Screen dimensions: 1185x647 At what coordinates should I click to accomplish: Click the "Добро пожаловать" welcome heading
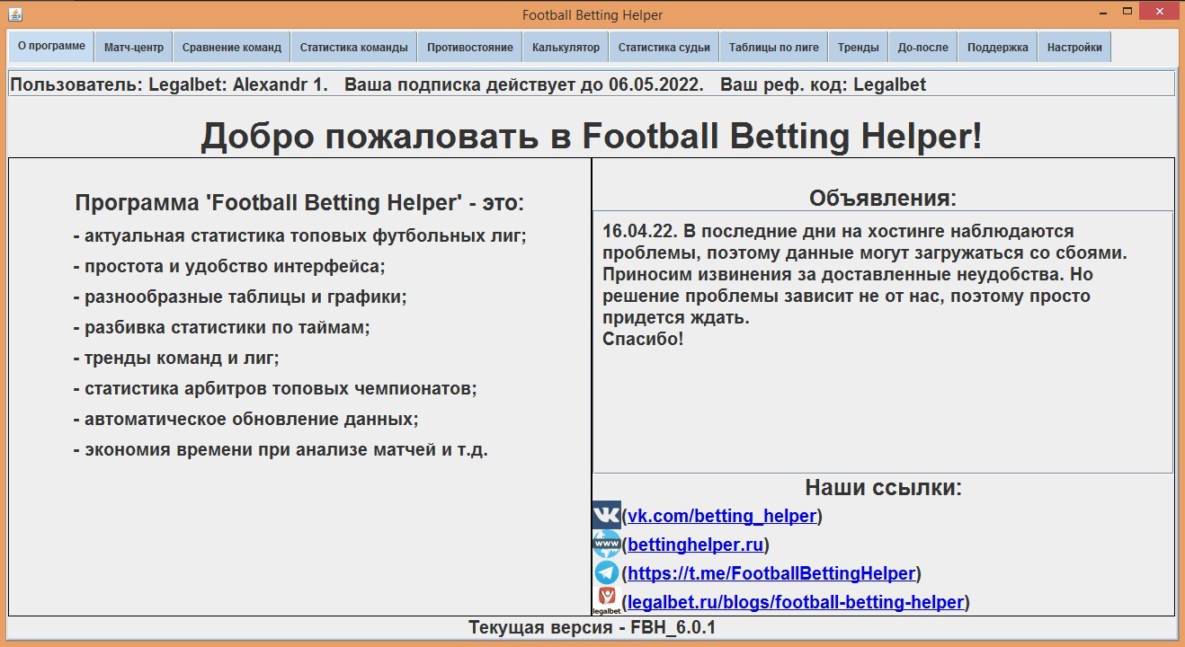(592, 137)
